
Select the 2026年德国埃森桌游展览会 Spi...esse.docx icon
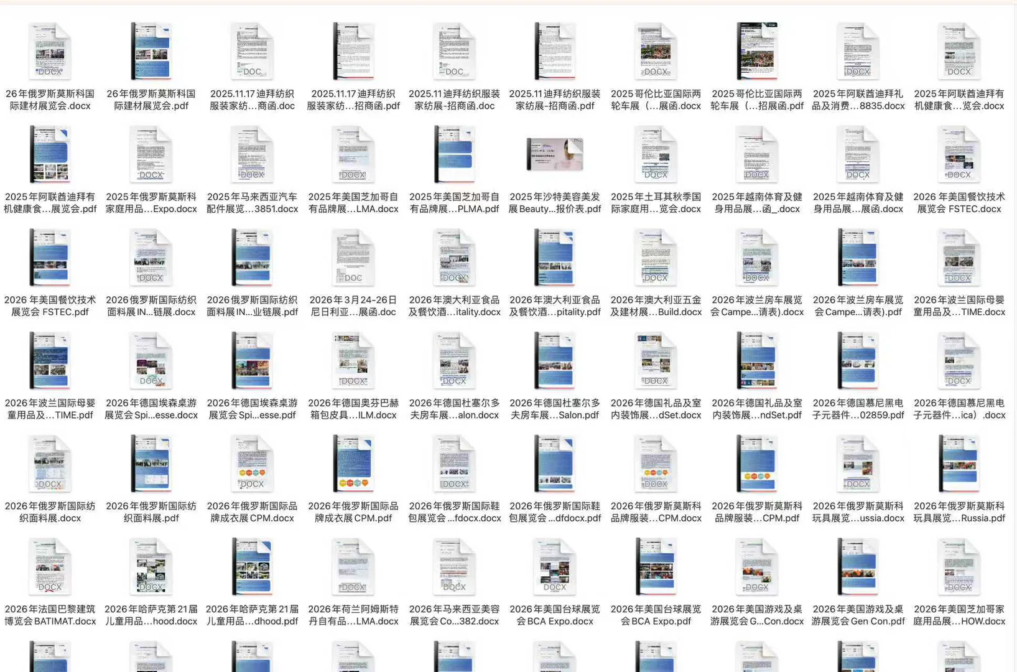(151, 361)
